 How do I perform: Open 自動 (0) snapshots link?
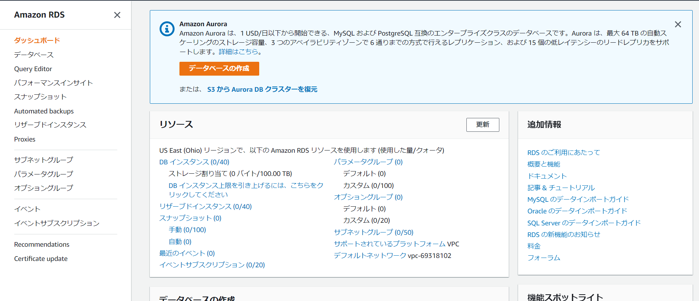point(180,242)
